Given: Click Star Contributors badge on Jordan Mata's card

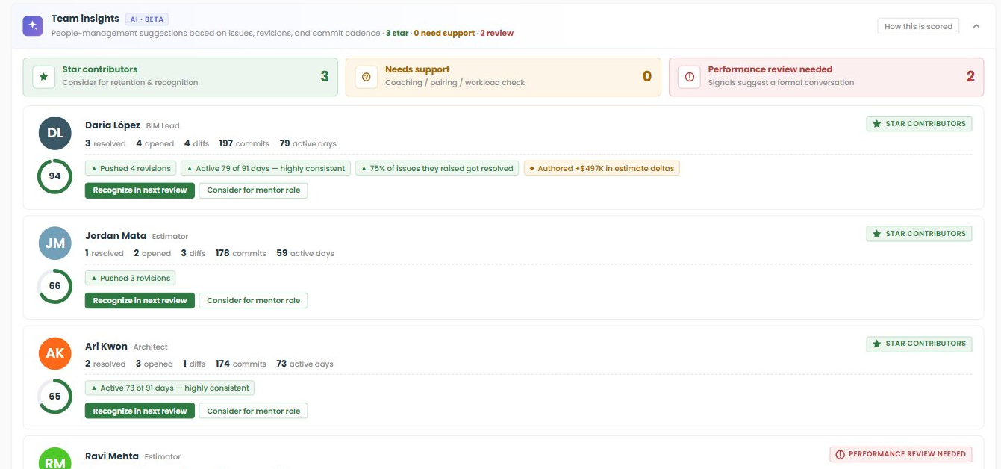Looking at the screenshot, I should (919, 234).
